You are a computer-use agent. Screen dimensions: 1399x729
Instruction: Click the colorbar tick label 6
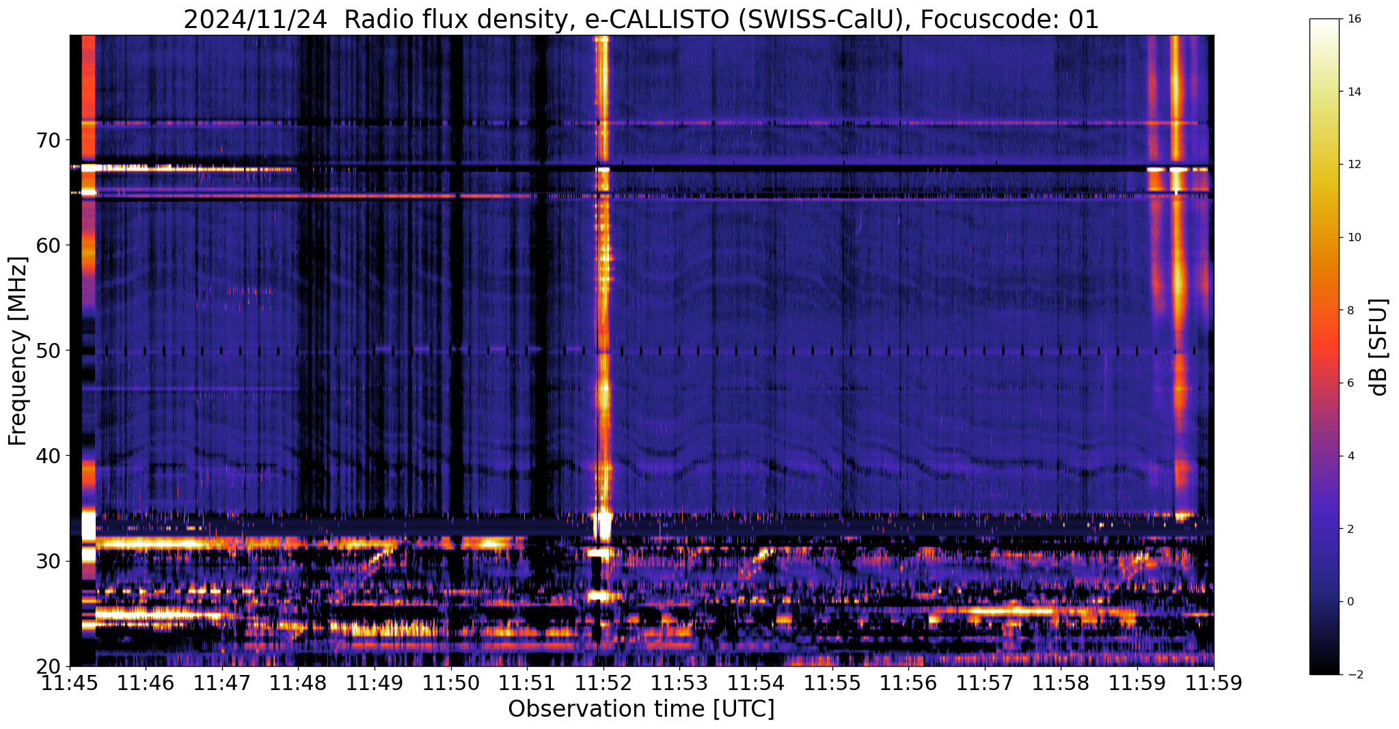coord(1351,383)
